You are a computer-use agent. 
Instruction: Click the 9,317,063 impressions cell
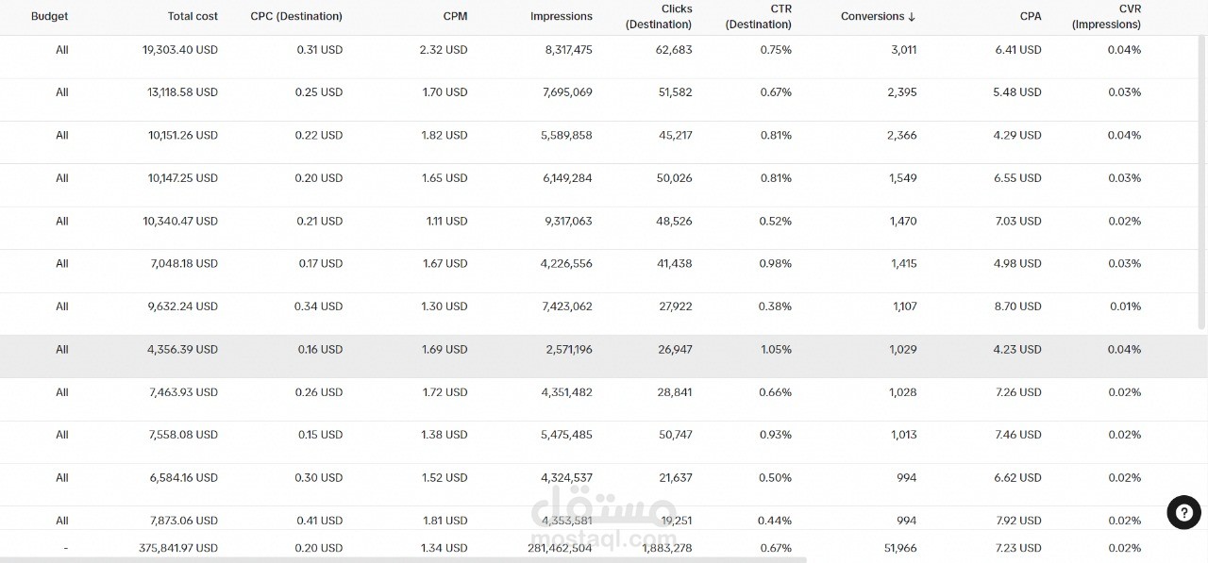pos(566,222)
